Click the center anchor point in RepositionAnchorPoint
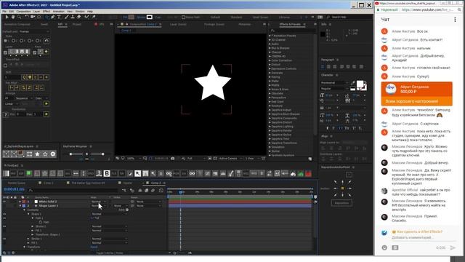465x262 pixels. tap(342, 188)
